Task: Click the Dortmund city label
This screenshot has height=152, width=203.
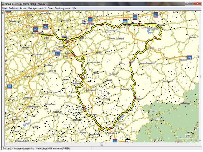Action: [65, 20]
